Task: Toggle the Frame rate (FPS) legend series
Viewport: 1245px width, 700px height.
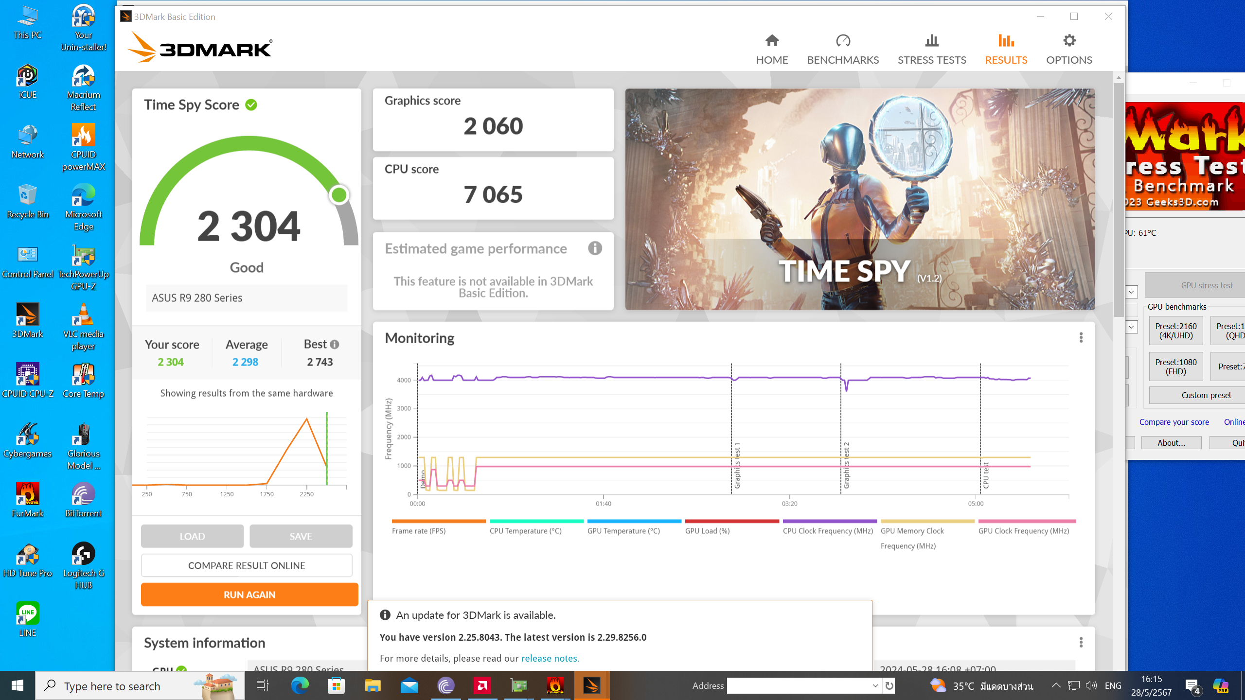Action: 419,531
